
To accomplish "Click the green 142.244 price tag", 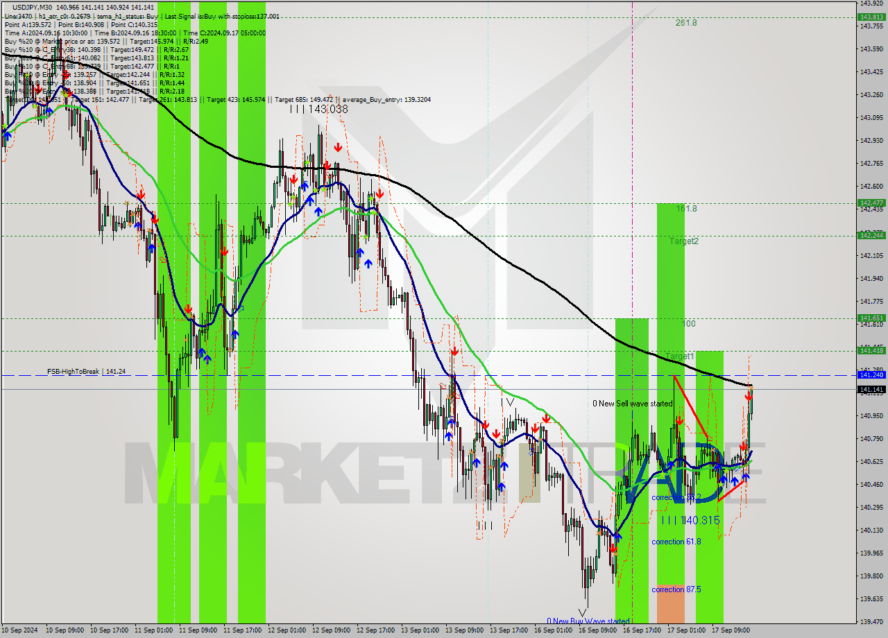I will coord(871,235).
